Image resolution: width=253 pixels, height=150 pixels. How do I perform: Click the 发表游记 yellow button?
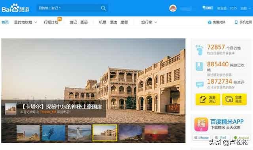[x=208, y=99]
